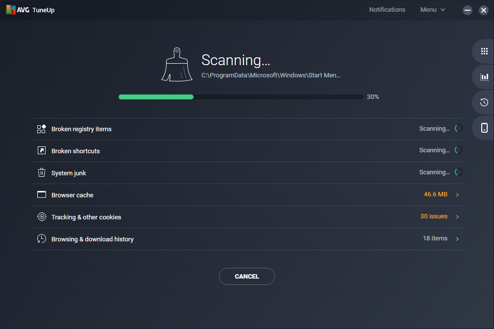Cancel the current scan

247,276
